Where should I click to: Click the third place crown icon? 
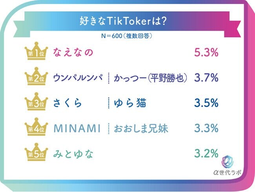pyautogui.click(x=36, y=102)
